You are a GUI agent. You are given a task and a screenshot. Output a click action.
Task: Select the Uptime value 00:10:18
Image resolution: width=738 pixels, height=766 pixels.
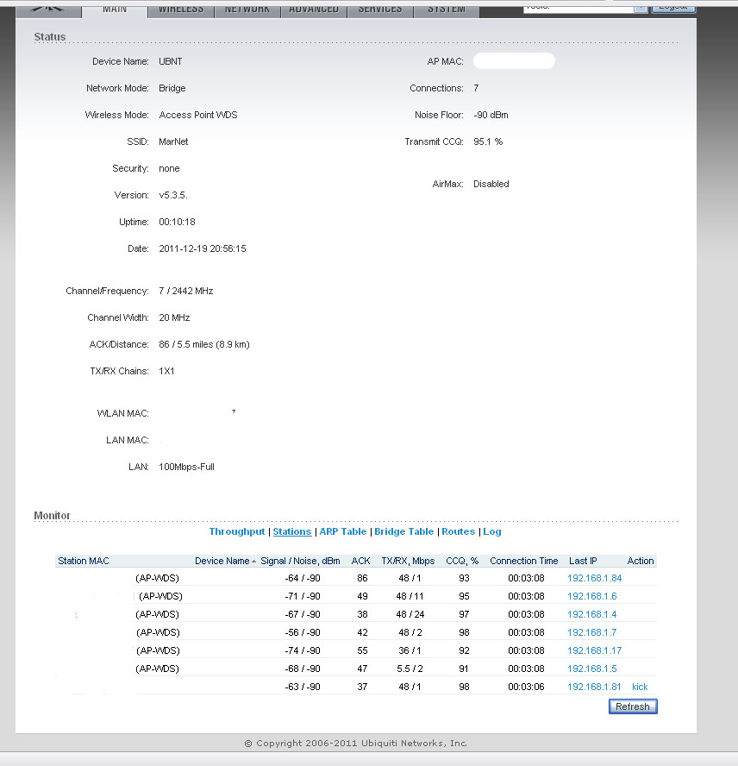point(177,222)
